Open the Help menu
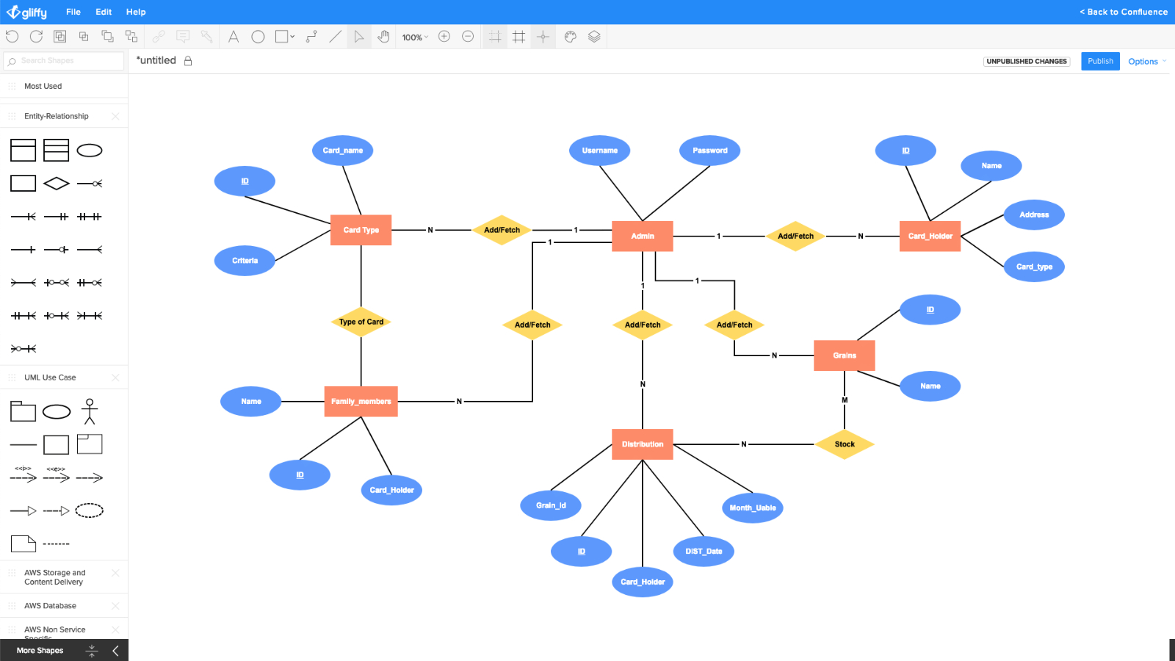The image size is (1175, 661). 136,12
